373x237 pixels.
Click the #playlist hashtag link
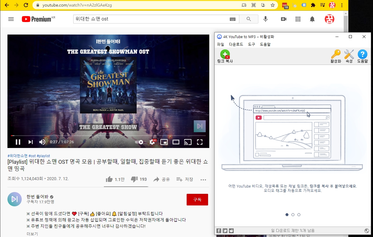tap(43, 156)
